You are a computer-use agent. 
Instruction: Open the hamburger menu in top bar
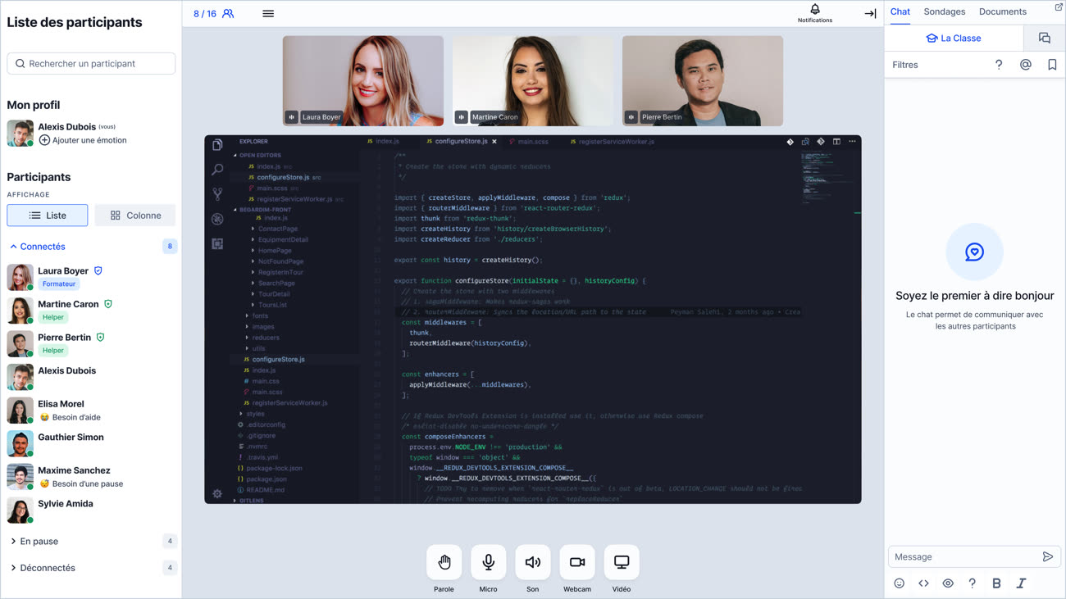[x=268, y=13]
